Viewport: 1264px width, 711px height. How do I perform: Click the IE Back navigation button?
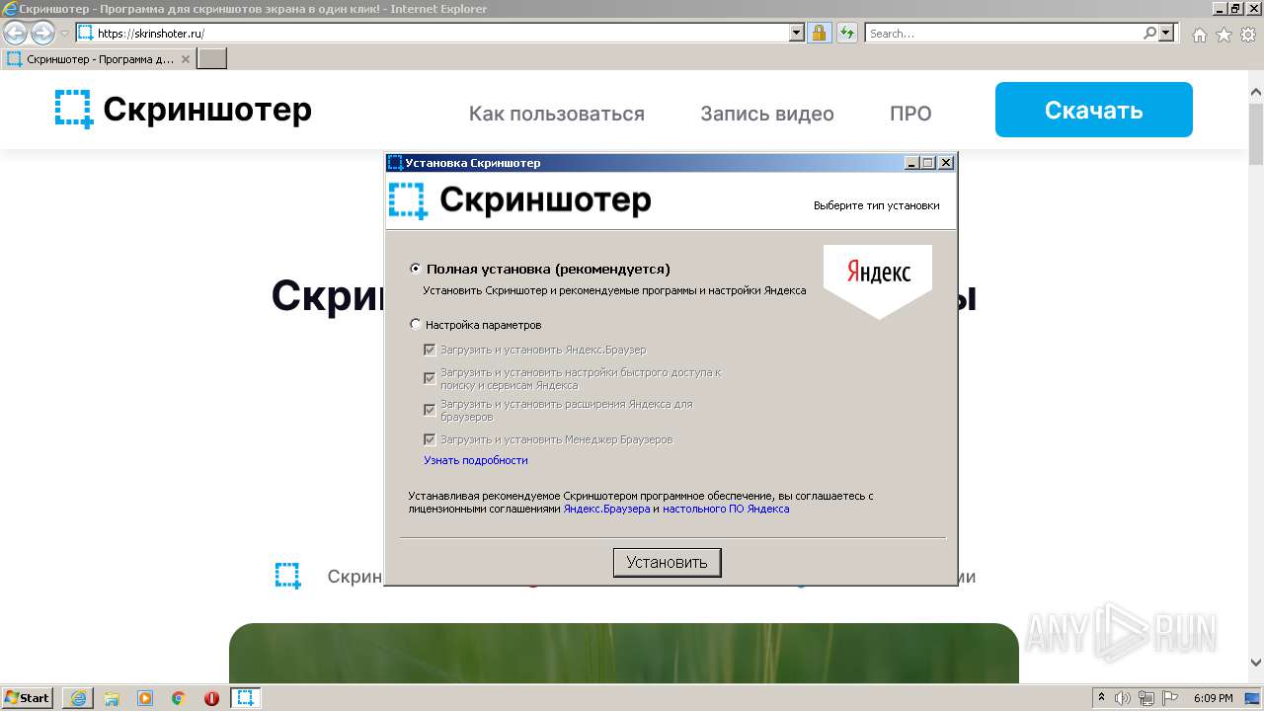tap(16, 34)
